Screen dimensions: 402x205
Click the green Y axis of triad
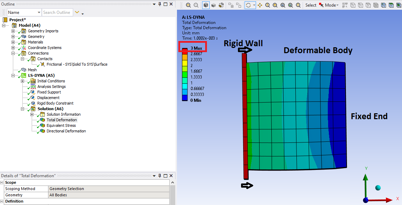coord(365,185)
